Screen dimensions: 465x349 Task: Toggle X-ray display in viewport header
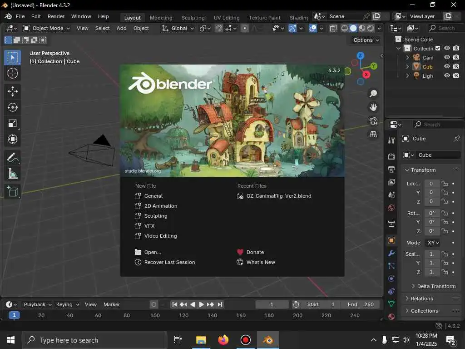(x=333, y=29)
